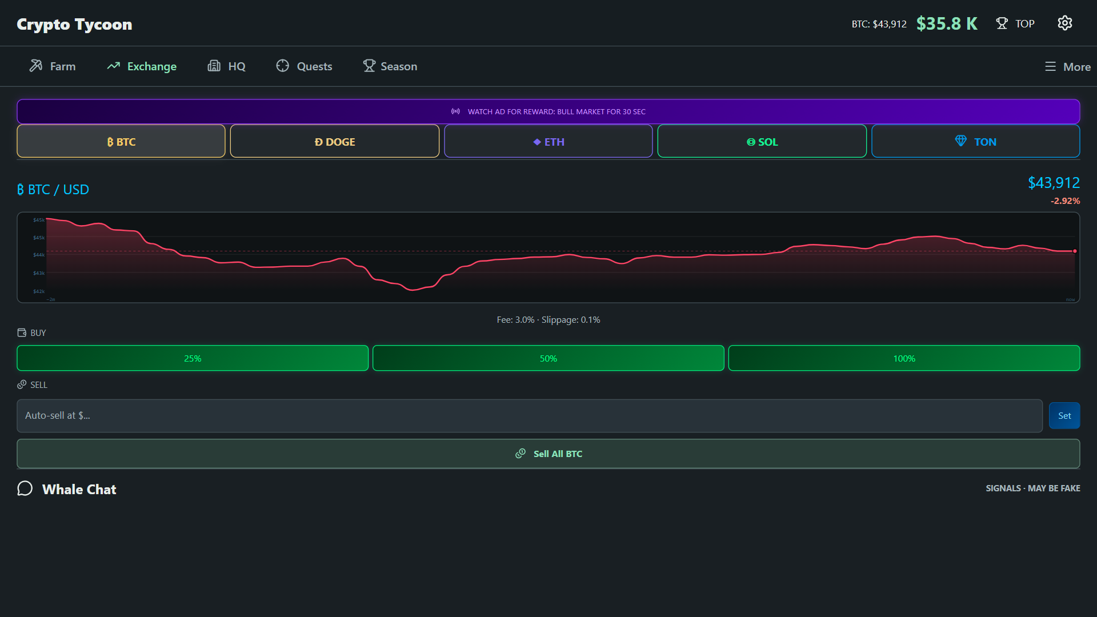Click the SIGNALS · MAY BE FAKE label
Image resolution: width=1097 pixels, height=617 pixels.
coord(1032,488)
